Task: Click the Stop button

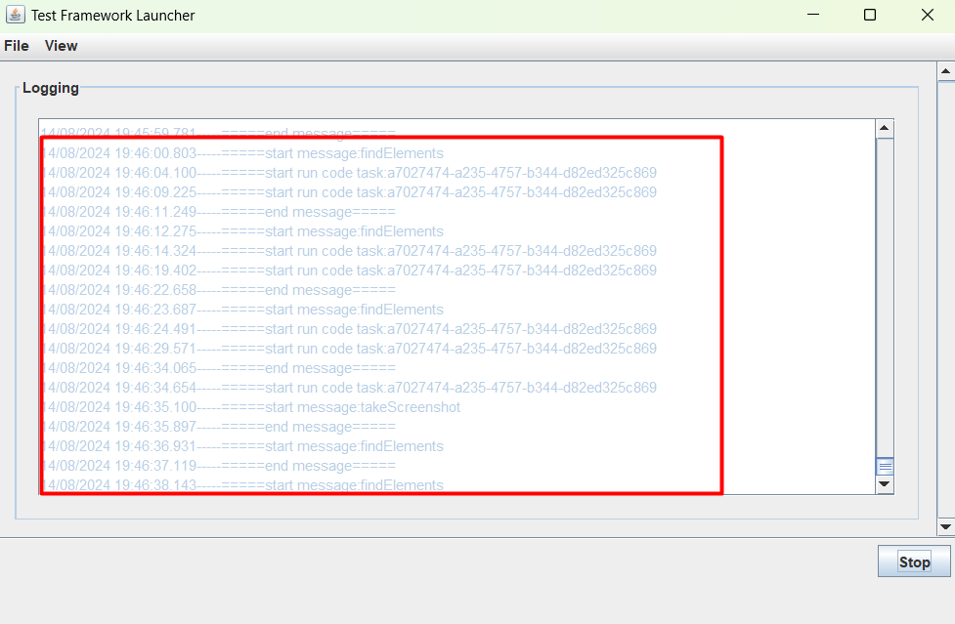Action: 914,562
